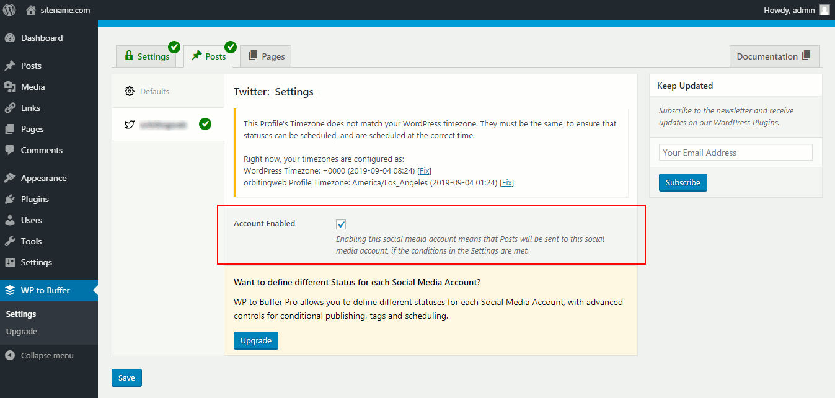835x398 pixels.
Task: Click the Documentation book icon
Action: [x=806, y=56]
